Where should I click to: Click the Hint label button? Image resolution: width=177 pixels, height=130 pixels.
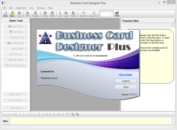click(6, 121)
